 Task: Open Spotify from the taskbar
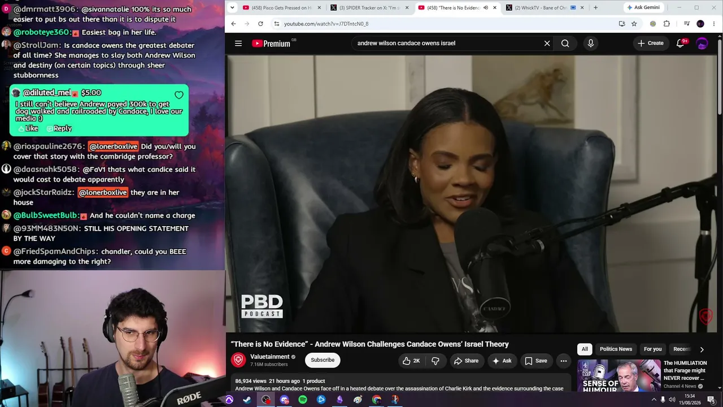coord(303,400)
